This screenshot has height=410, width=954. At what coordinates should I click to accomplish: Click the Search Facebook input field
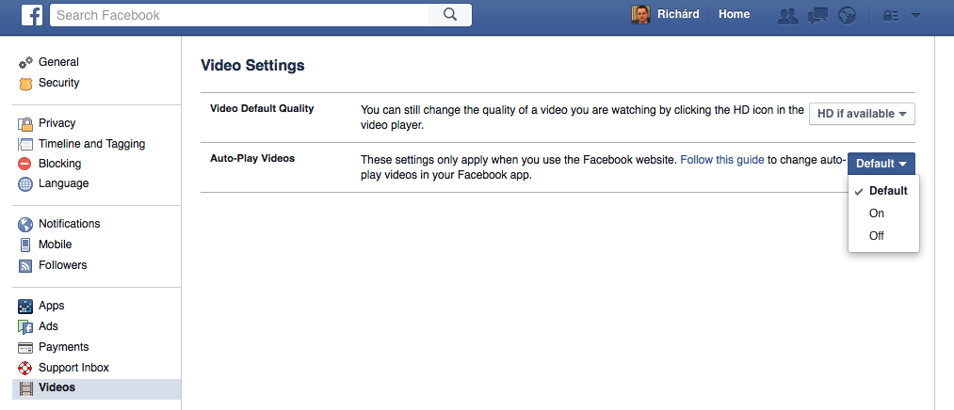coord(240,15)
